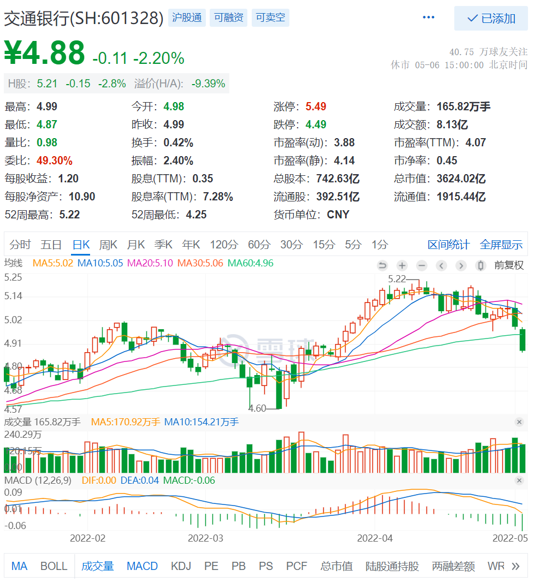Click the 40.75 万球友关注 follower count
The height and width of the screenshot is (582, 534).
click(x=488, y=51)
